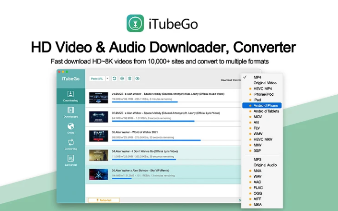Select Android Phone format
This screenshot has height=211, width=338.
coord(262,106)
